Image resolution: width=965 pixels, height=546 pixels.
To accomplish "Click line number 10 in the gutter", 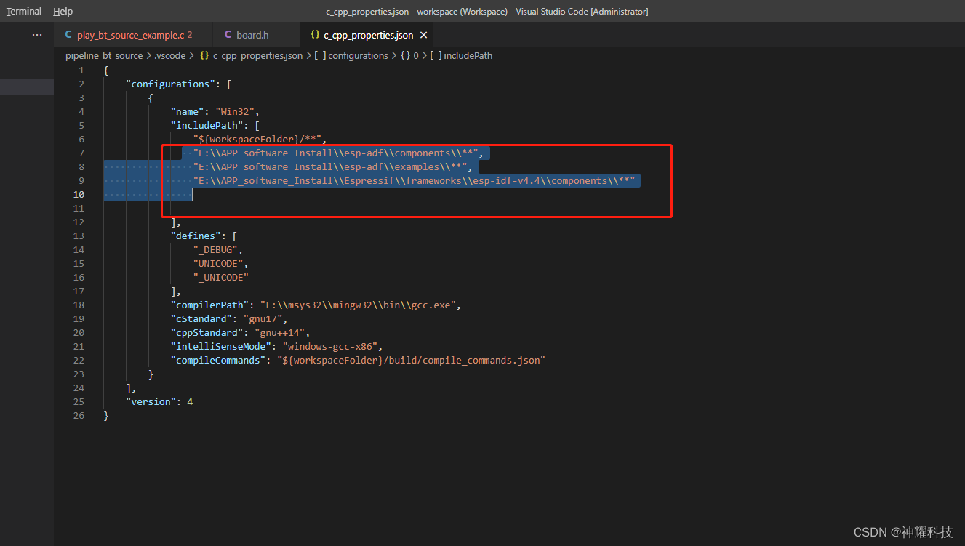I will [x=78, y=194].
